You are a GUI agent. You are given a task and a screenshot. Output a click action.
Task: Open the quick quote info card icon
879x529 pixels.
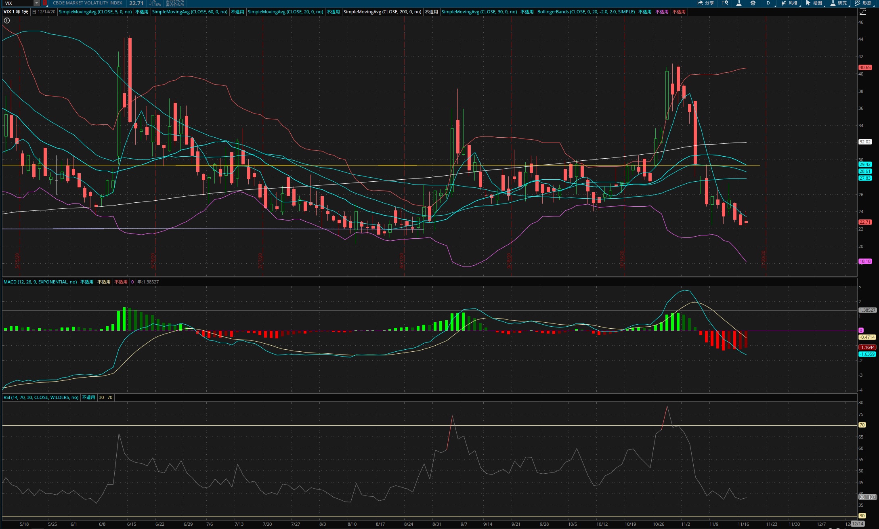click(725, 3)
